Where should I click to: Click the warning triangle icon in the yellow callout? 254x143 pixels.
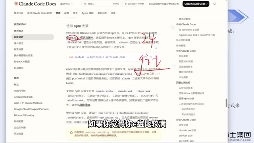[71, 132]
